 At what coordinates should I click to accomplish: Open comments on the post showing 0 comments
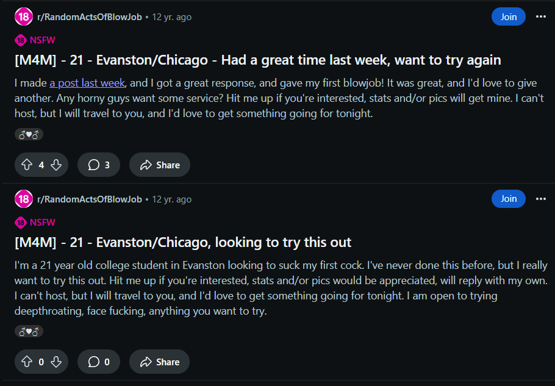[99, 362]
